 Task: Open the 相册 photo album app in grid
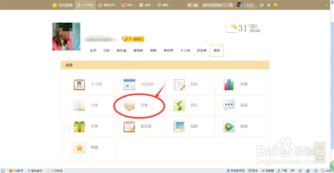click(179, 126)
